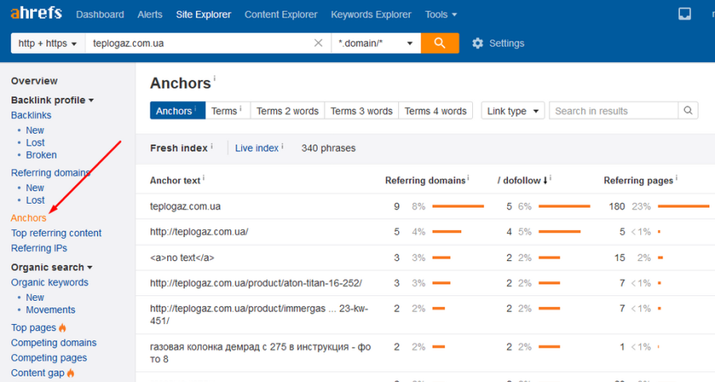Switch to Fresh index
The image size is (715, 382).
178,148
